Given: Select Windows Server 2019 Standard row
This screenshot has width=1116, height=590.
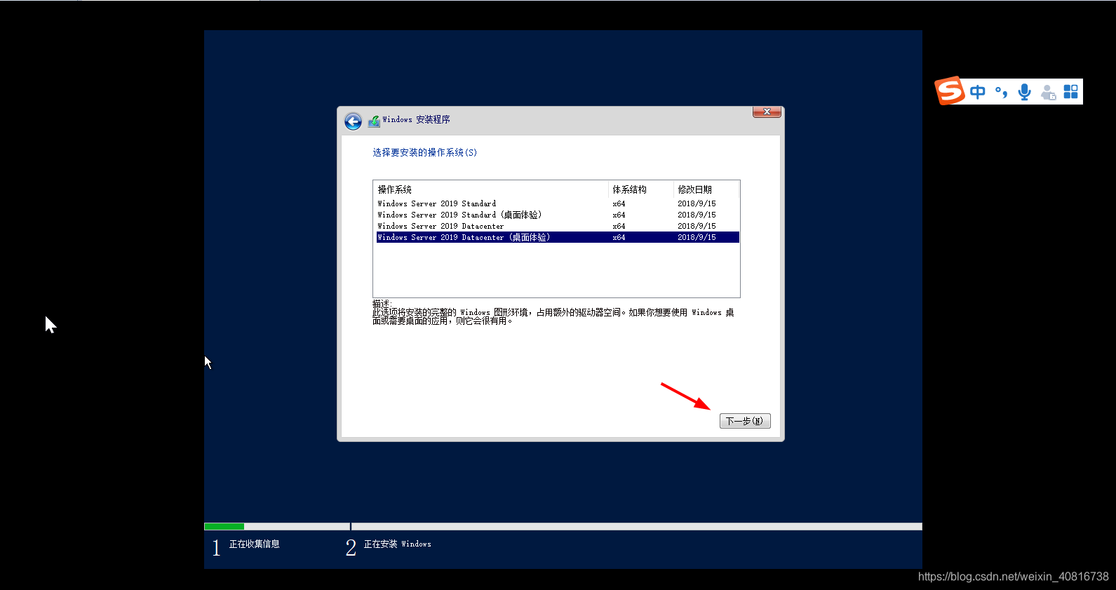Looking at the screenshot, I should pos(558,203).
